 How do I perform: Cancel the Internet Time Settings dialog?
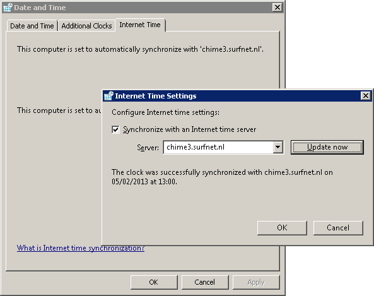point(338,228)
